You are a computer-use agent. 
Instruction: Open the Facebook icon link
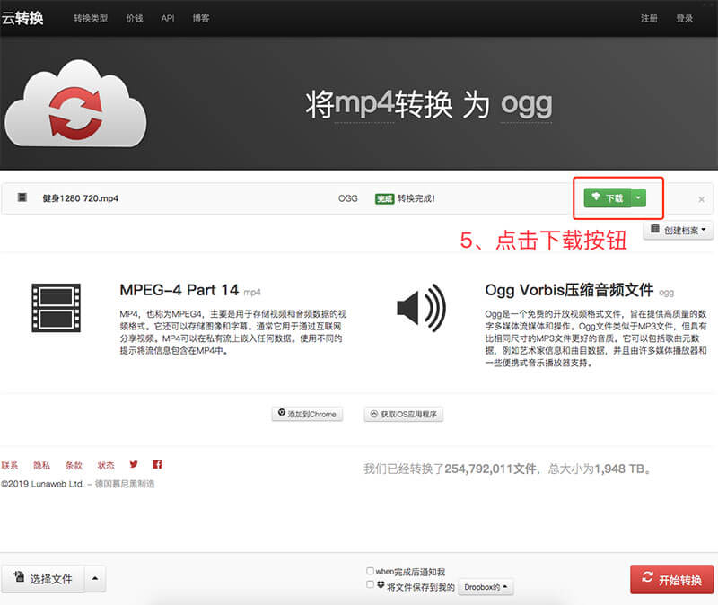pos(157,464)
